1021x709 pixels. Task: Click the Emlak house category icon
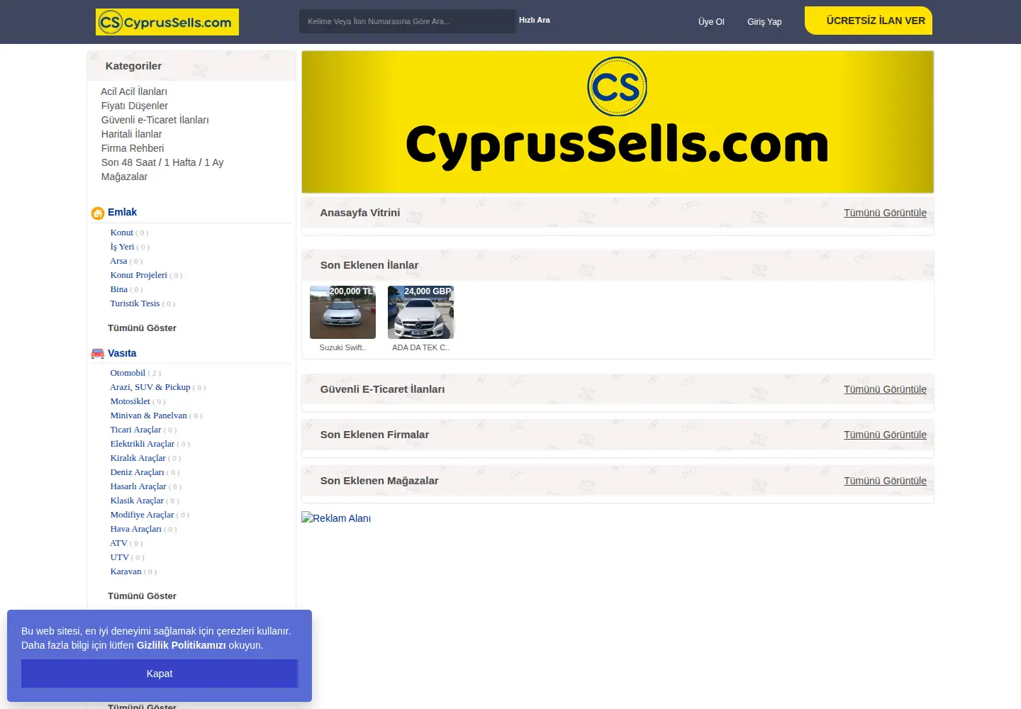(98, 213)
